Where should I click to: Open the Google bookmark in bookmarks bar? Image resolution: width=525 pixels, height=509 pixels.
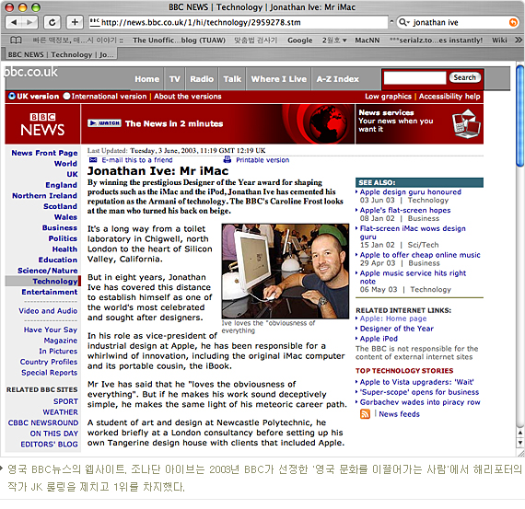click(x=299, y=40)
